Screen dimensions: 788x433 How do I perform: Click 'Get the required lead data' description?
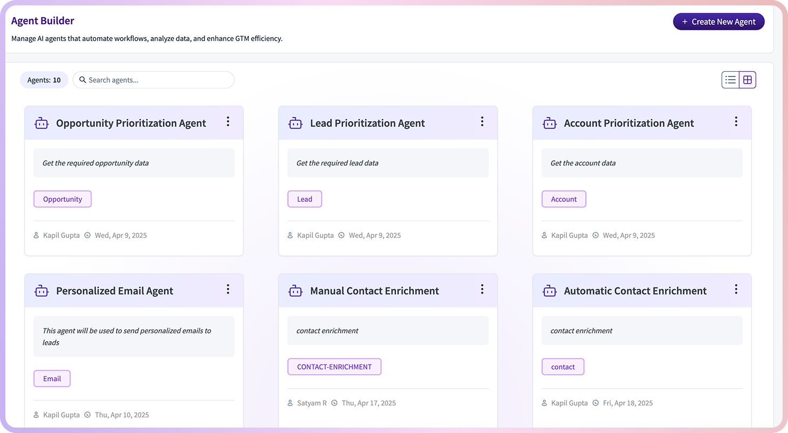(x=337, y=163)
